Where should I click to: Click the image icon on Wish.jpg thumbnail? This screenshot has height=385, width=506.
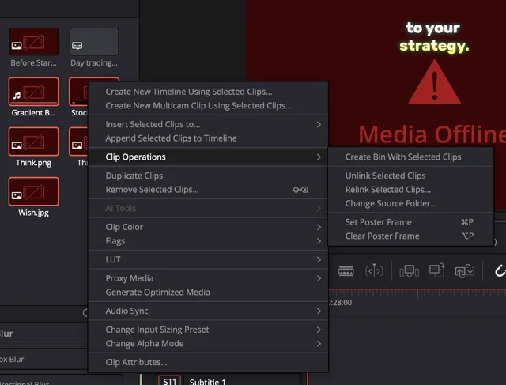17,195
